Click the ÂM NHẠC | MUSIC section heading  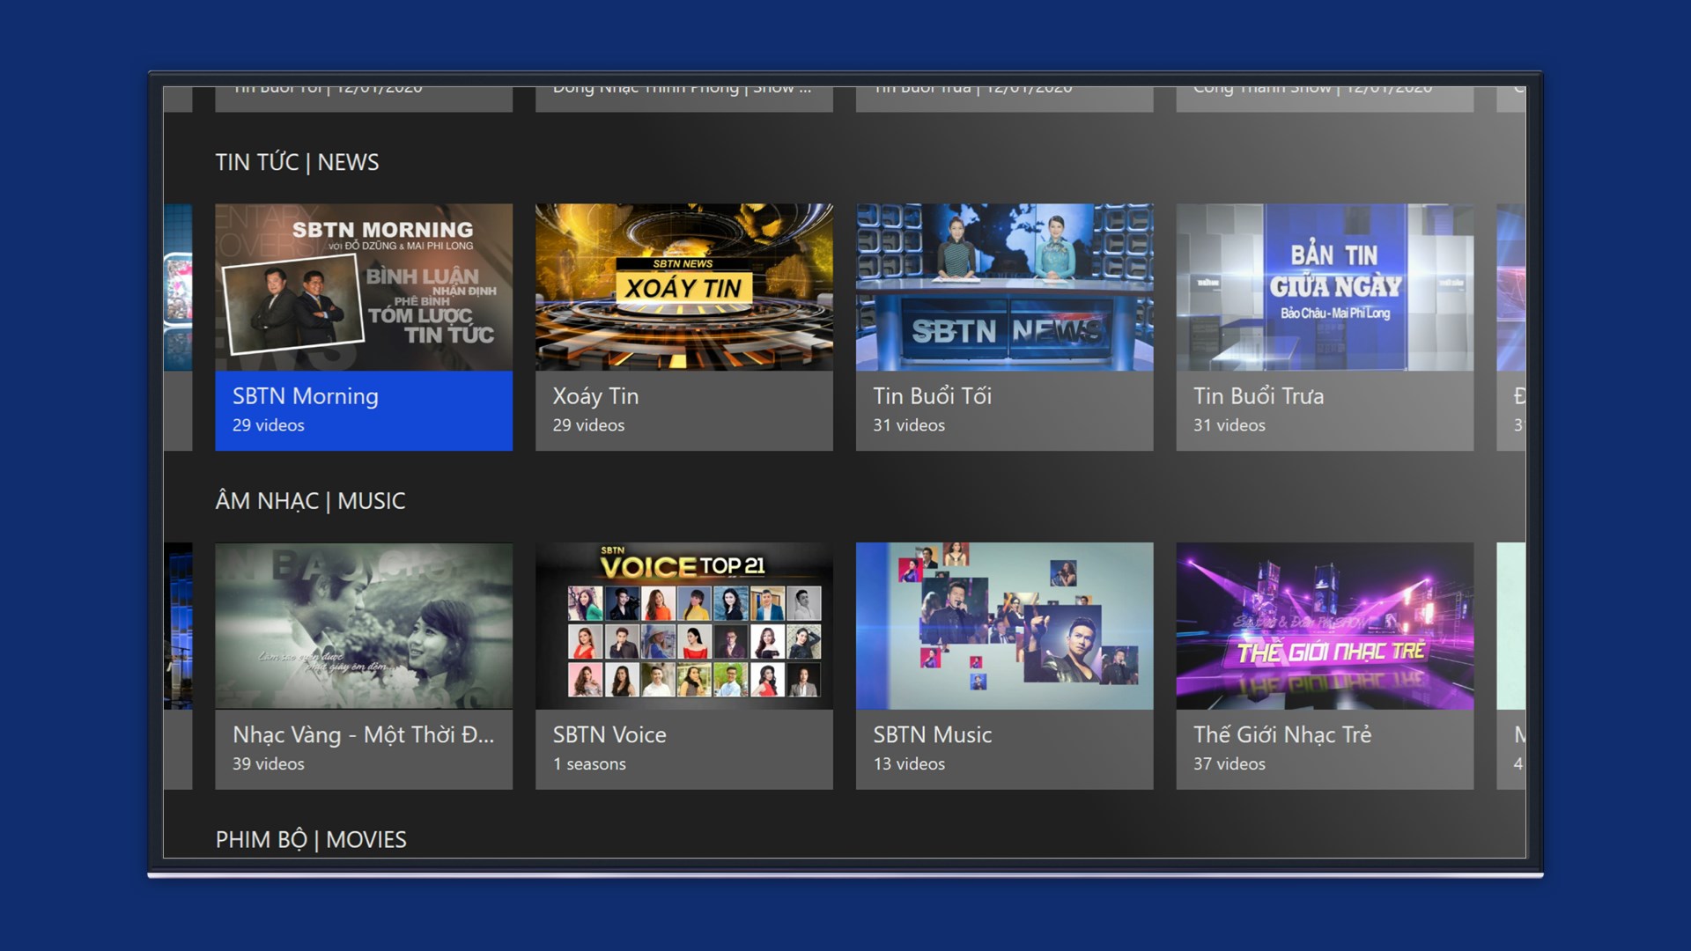pos(311,501)
